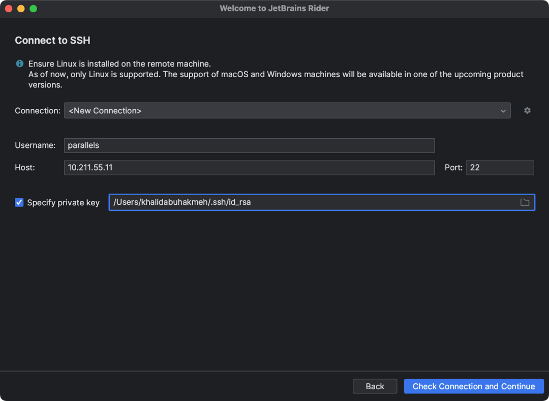The image size is (549, 401).
Task: Click the blue info icon beside Linux notice
Action: coord(20,64)
